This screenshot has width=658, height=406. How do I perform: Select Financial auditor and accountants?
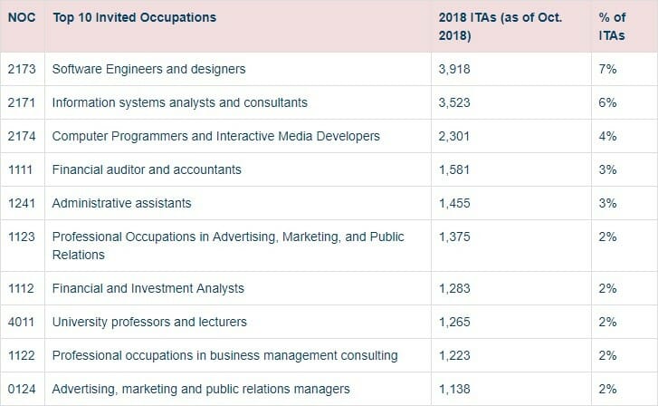point(147,169)
